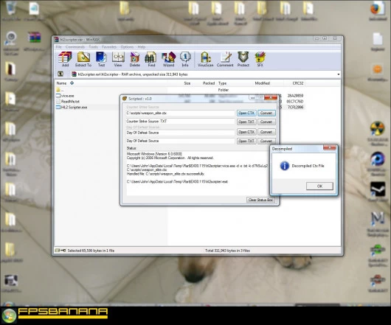Screen dimensions: 391x325
Task: Sort file list by Size column
Action: click(187, 83)
